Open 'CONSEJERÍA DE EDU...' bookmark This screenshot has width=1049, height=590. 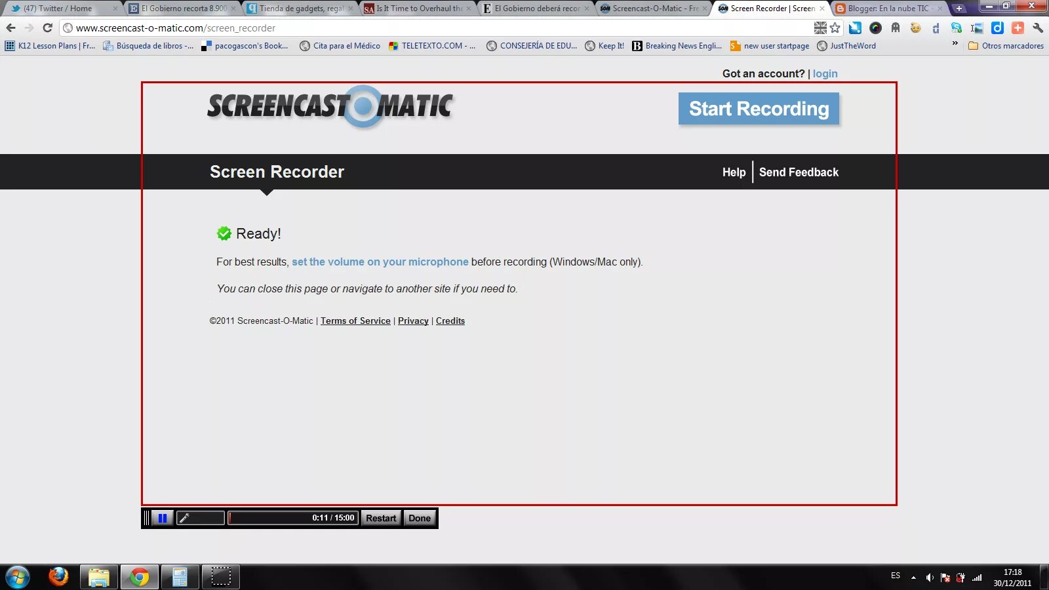pyautogui.click(x=532, y=46)
